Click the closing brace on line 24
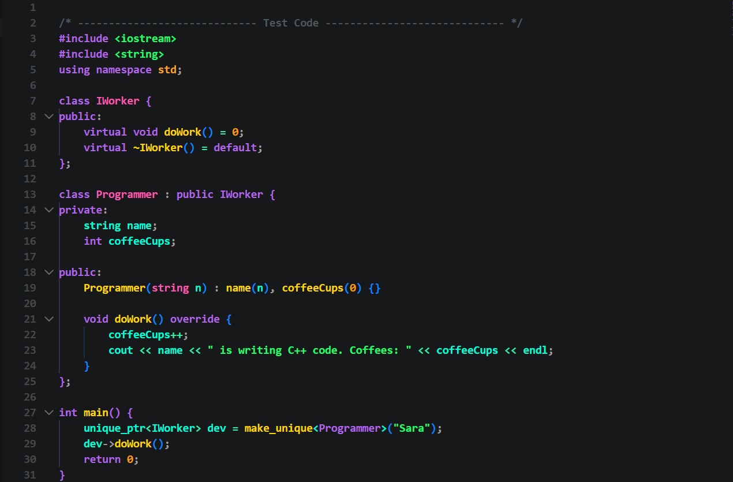733x482 pixels. [x=87, y=366]
